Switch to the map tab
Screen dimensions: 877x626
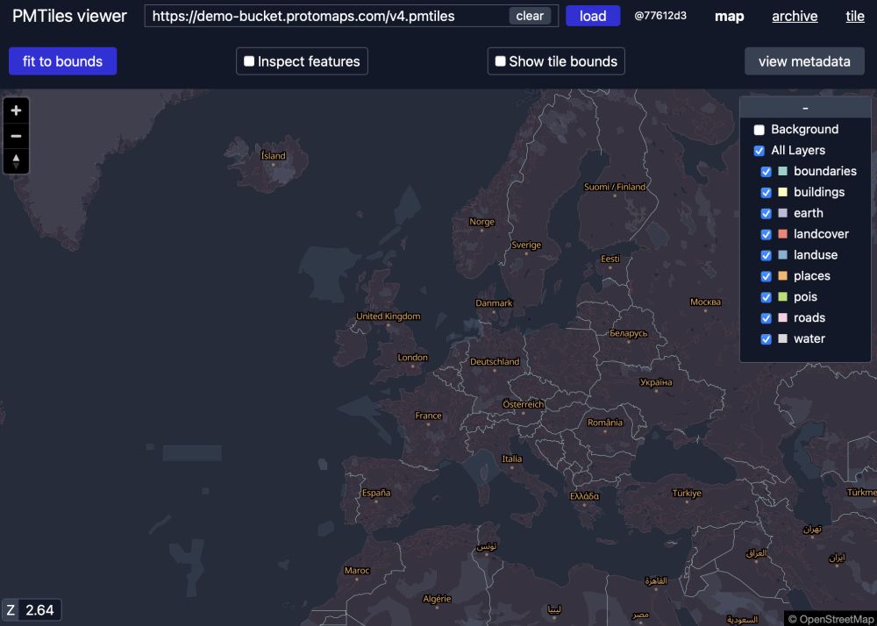click(730, 16)
